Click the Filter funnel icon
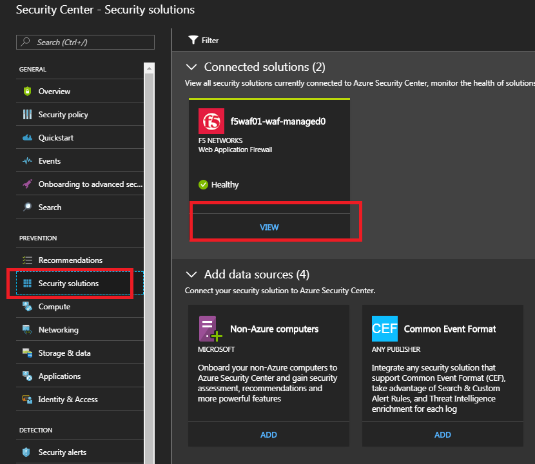Screen dimensions: 535x464 click(x=193, y=40)
